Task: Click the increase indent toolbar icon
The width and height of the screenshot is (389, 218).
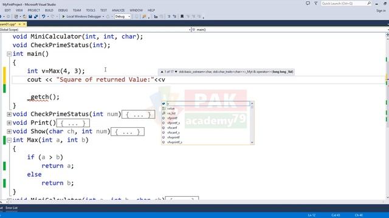Action: [x=174, y=16]
